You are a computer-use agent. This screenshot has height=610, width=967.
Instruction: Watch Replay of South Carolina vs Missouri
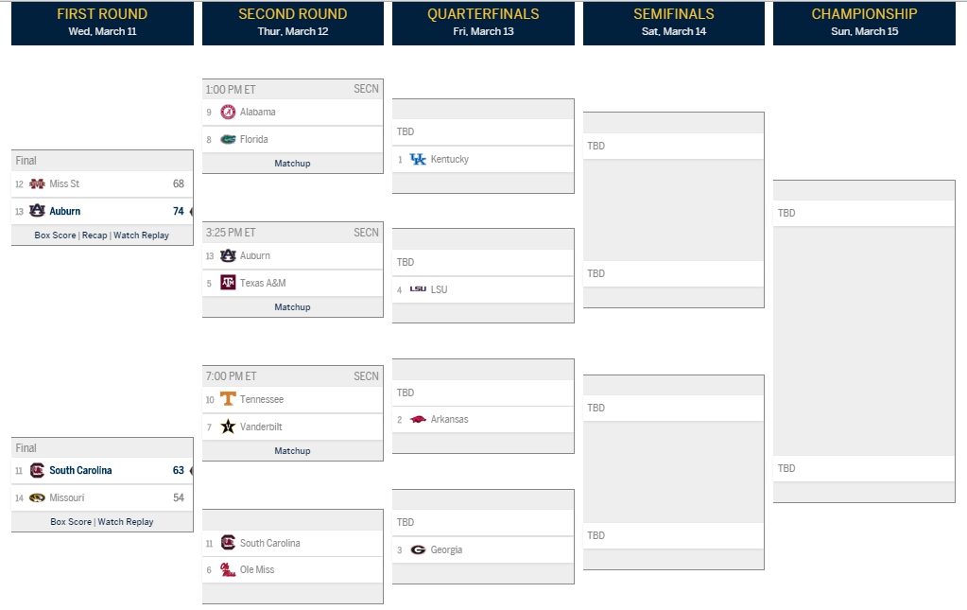(126, 522)
